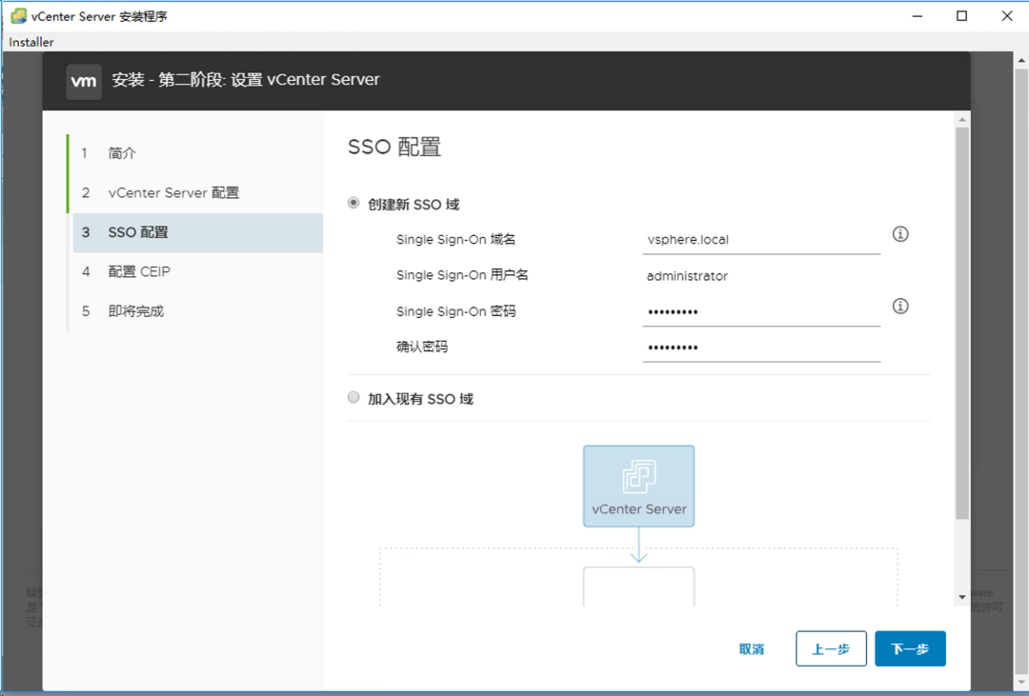The height and width of the screenshot is (696, 1029).
Task: Click info icon next to SSO password
Action: click(900, 307)
